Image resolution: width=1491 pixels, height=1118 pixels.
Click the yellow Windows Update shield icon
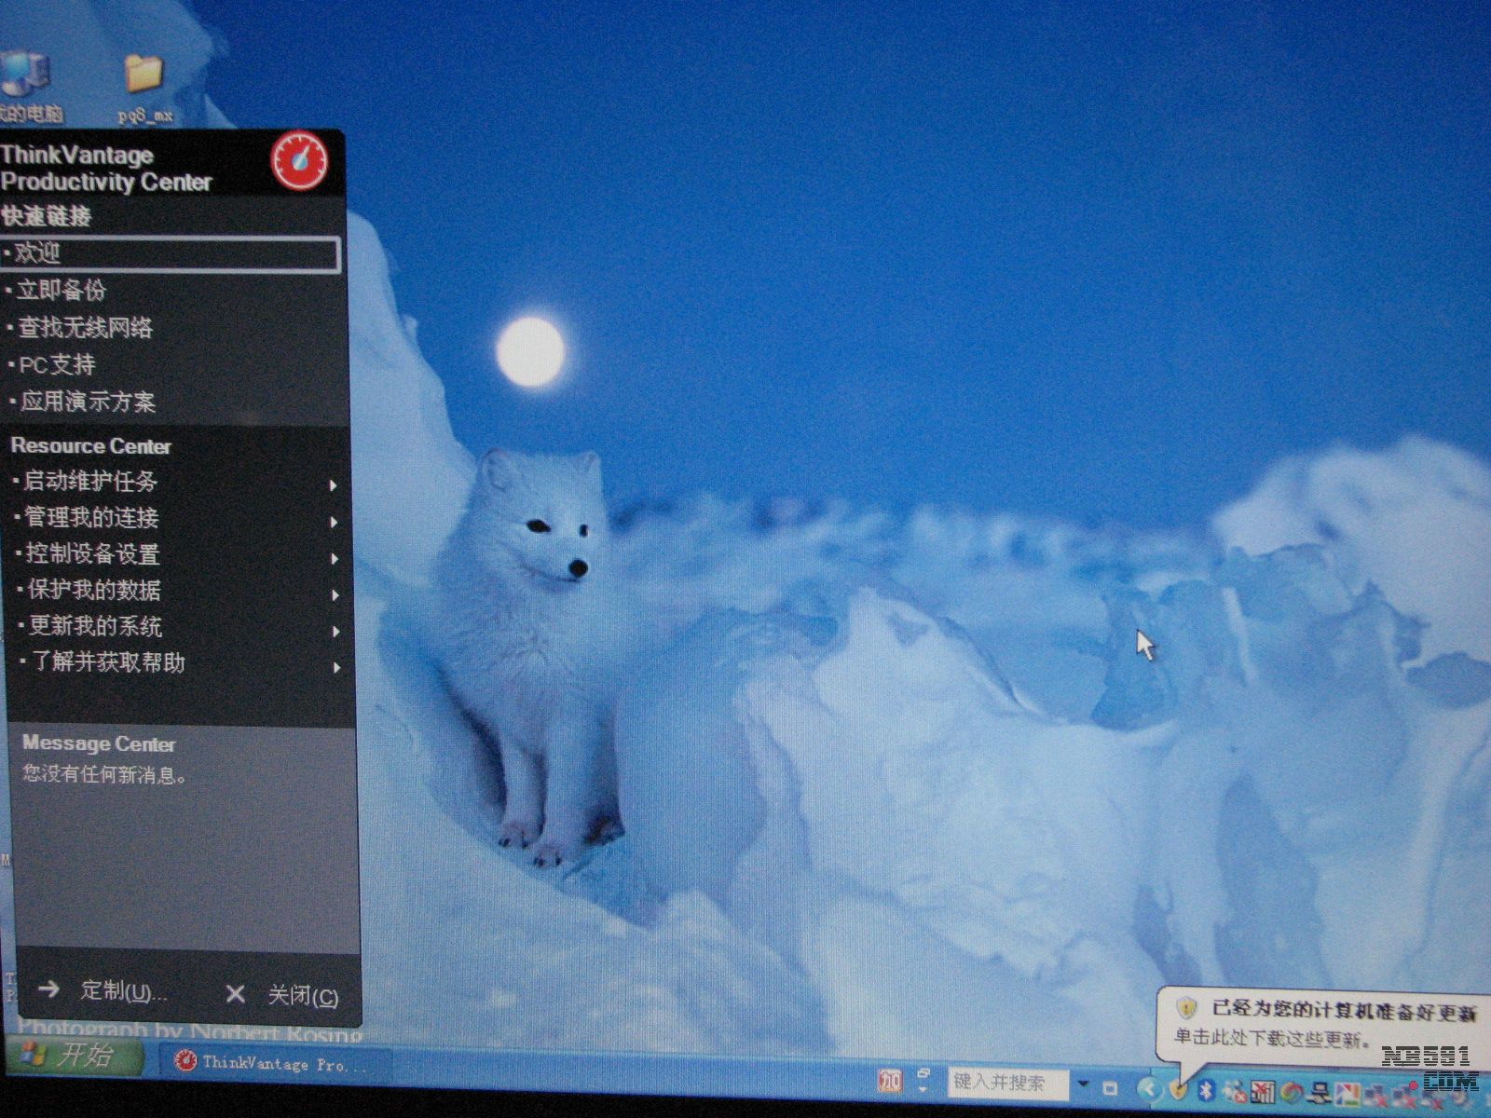(1179, 1088)
